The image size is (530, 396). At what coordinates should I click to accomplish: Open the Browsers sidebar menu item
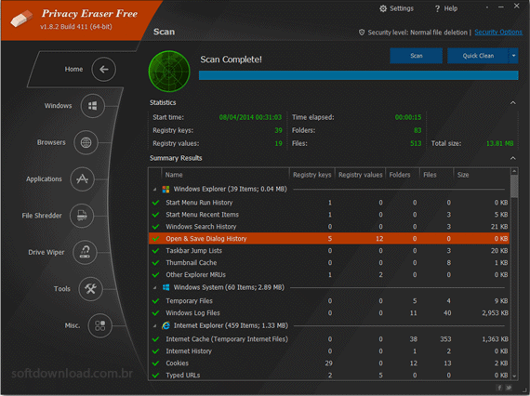[x=51, y=142]
